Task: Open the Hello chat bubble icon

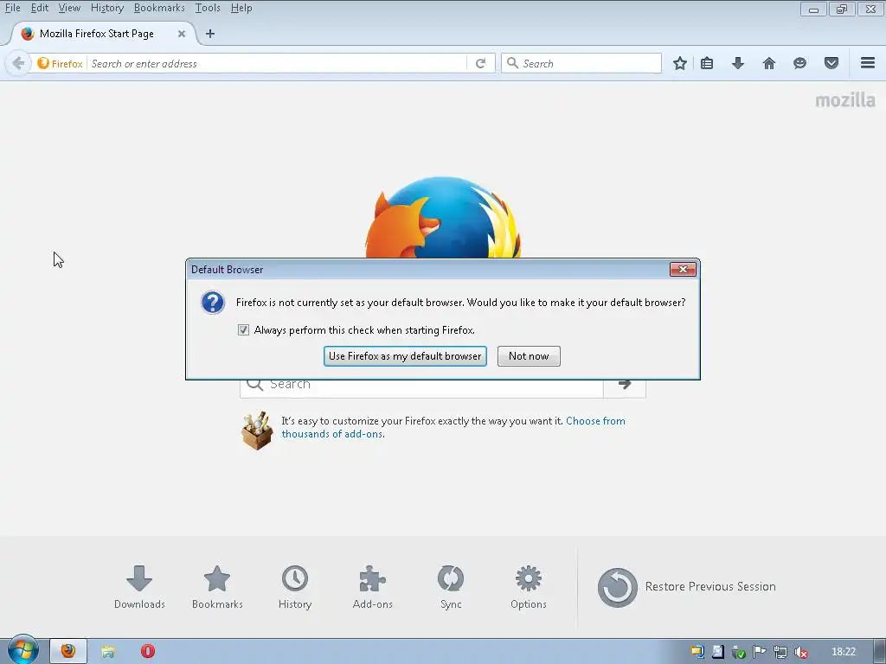Action: [799, 63]
